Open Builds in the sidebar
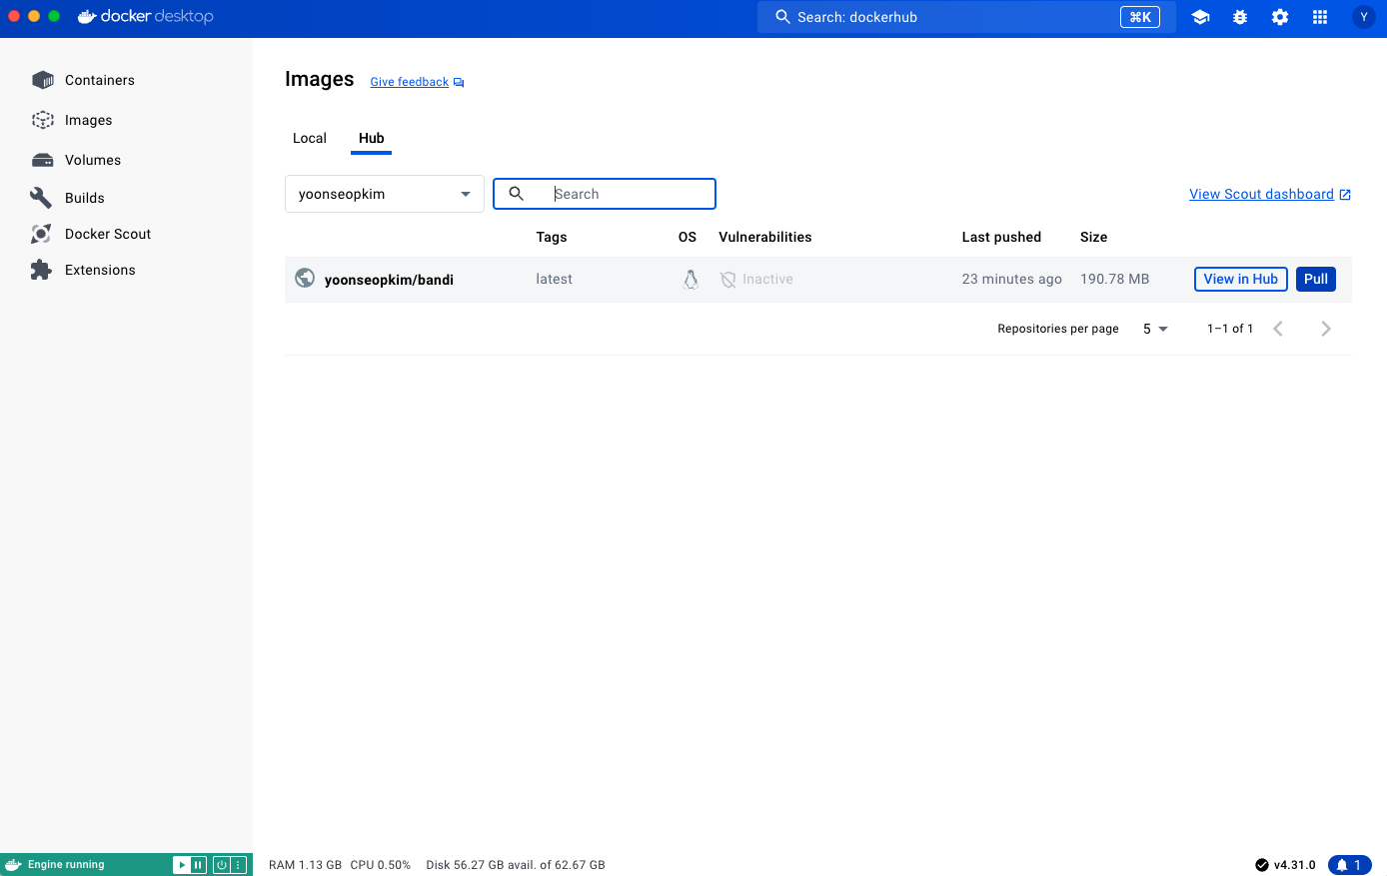1387x876 pixels. click(x=85, y=198)
